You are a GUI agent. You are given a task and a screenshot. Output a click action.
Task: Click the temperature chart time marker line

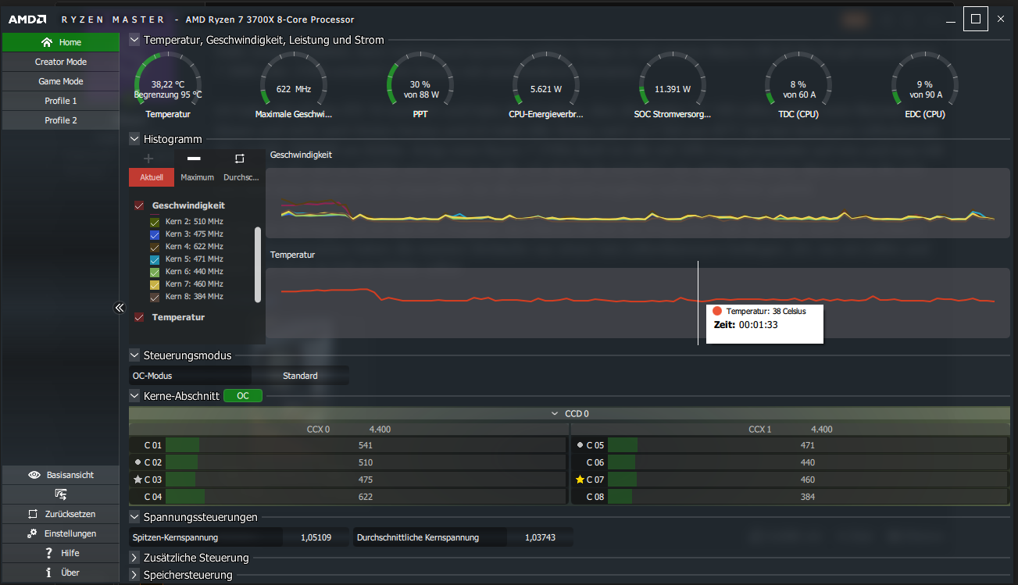pos(698,303)
